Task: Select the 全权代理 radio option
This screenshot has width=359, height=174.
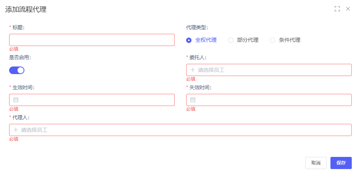Action: coord(189,40)
